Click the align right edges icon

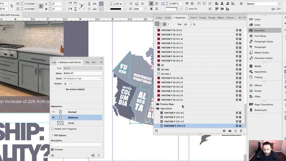(227, 4)
